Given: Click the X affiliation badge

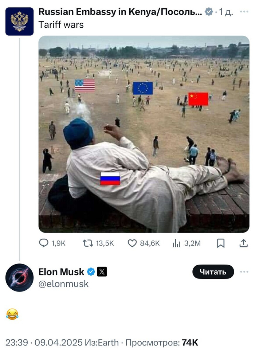Looking at the screenshot, I should point(102,271).
